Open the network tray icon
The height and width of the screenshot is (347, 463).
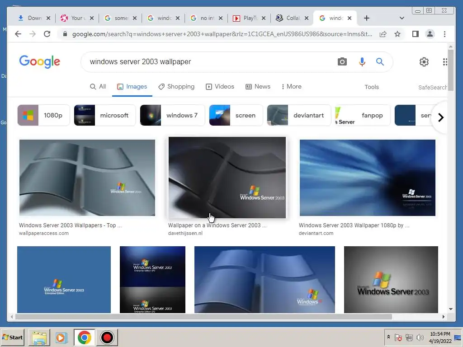409,337
